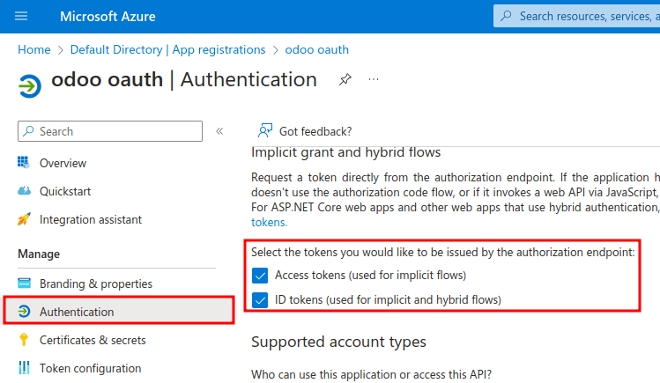This screenshot has height=383, width=660.
Task: Open the ellipsis more options menu
Action: coord(374,79)
